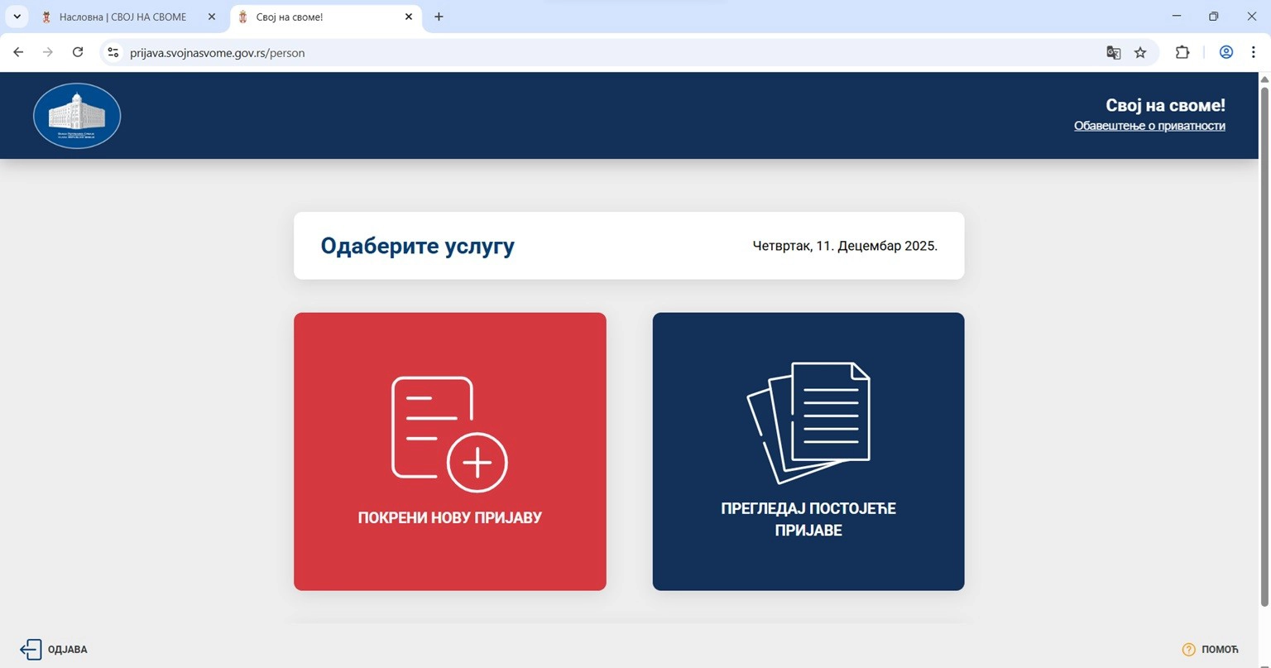The width and height of the screenshot is (1271, 668).
Task: Open a new tab with plus button
Action: (439, 17)
